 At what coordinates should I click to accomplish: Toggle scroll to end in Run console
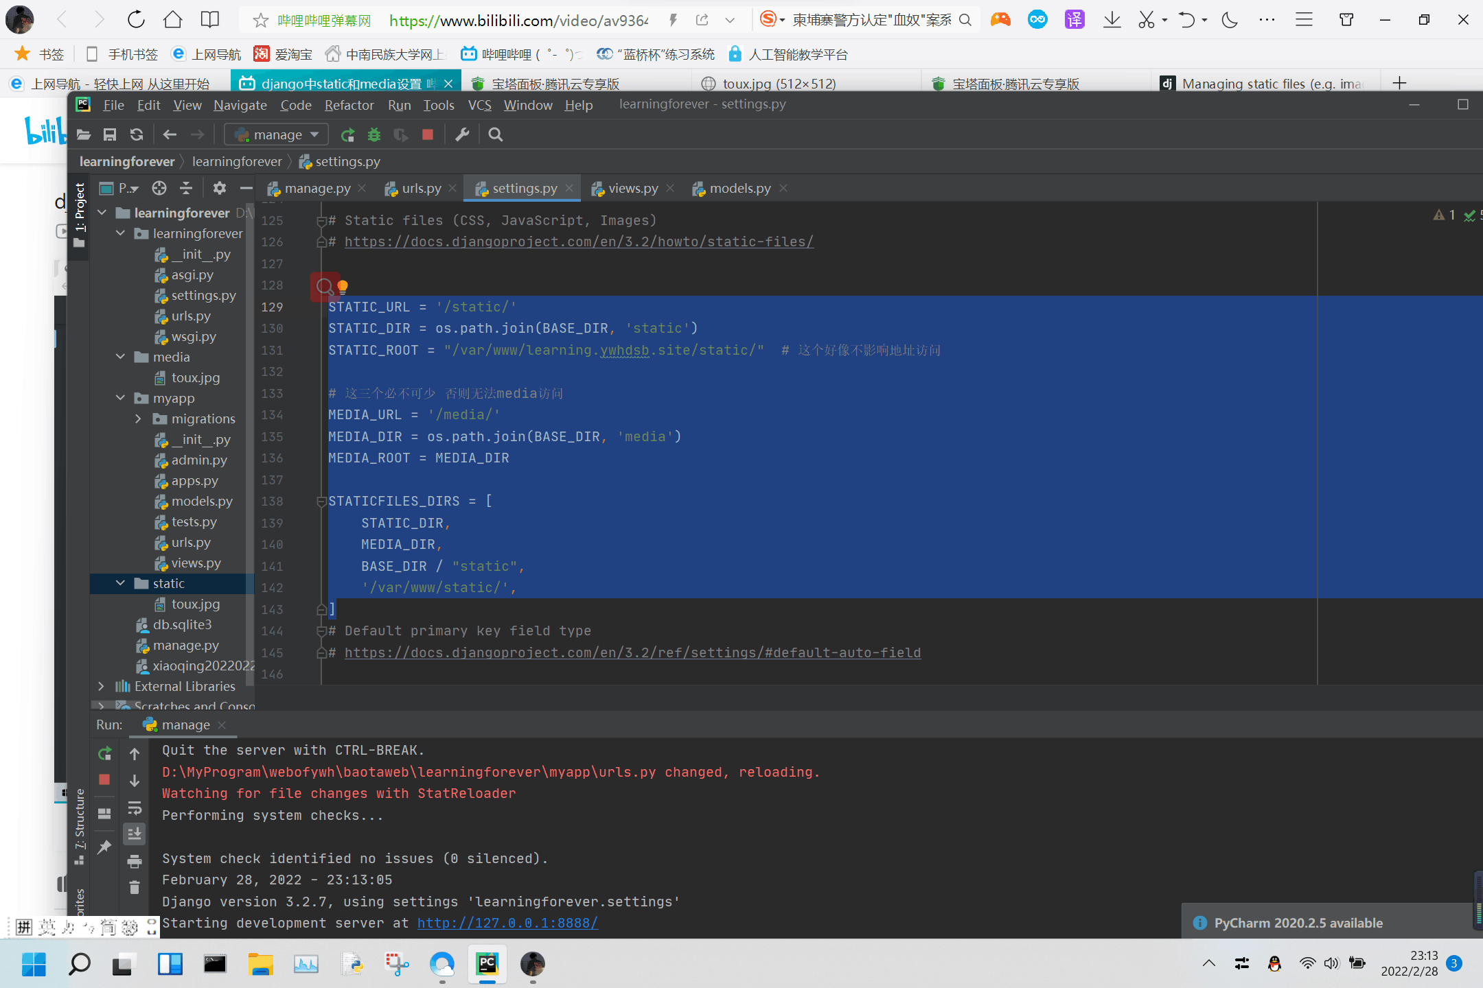point(135,834)
